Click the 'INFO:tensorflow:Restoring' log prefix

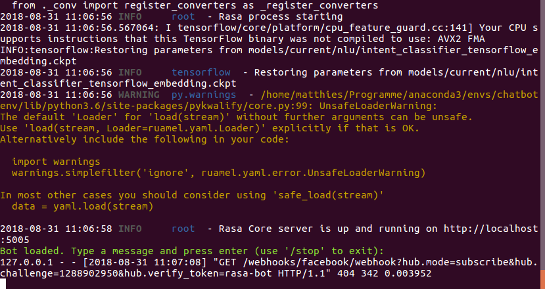tap(74, 50)
